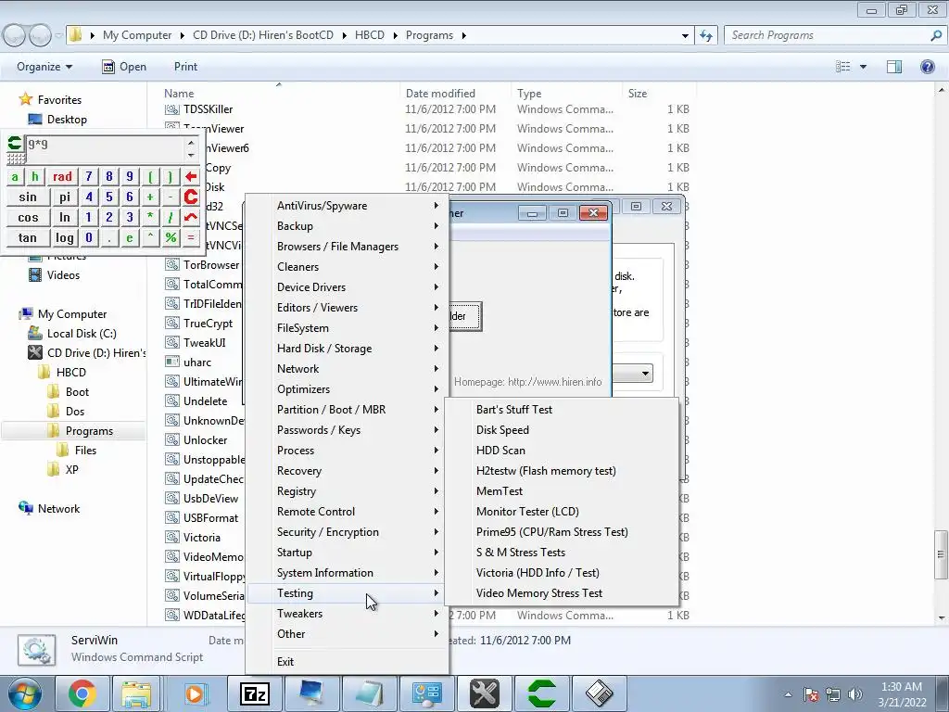Expand the Partition / Boot / MBR arrow
The image size is (949, 712).
click(x=436, y=410)
